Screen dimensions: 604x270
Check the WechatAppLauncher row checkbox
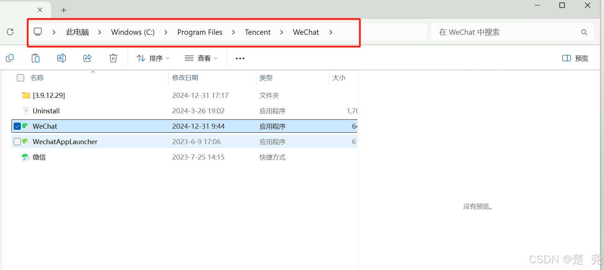17,142
